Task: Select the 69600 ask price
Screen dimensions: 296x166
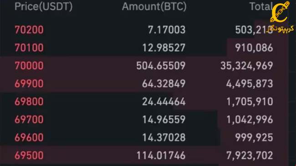Action: tap(29, 137)
